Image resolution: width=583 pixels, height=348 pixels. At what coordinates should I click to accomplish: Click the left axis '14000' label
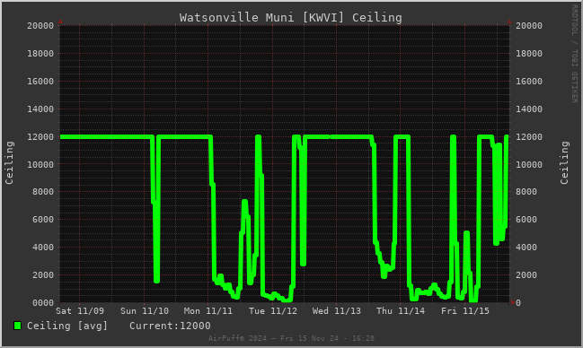pyautogui.click(x=40, y=109)
